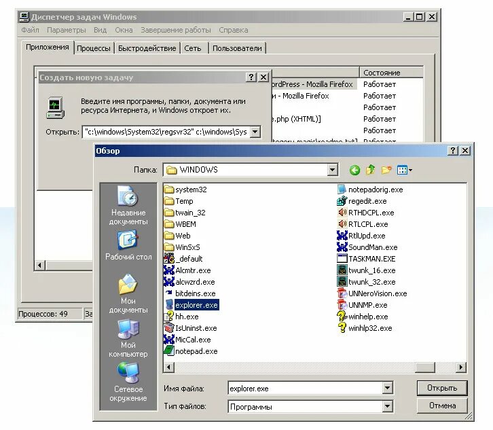Select the notepad.exe icon
493x430 pixels.
click(x=169, y=351)
